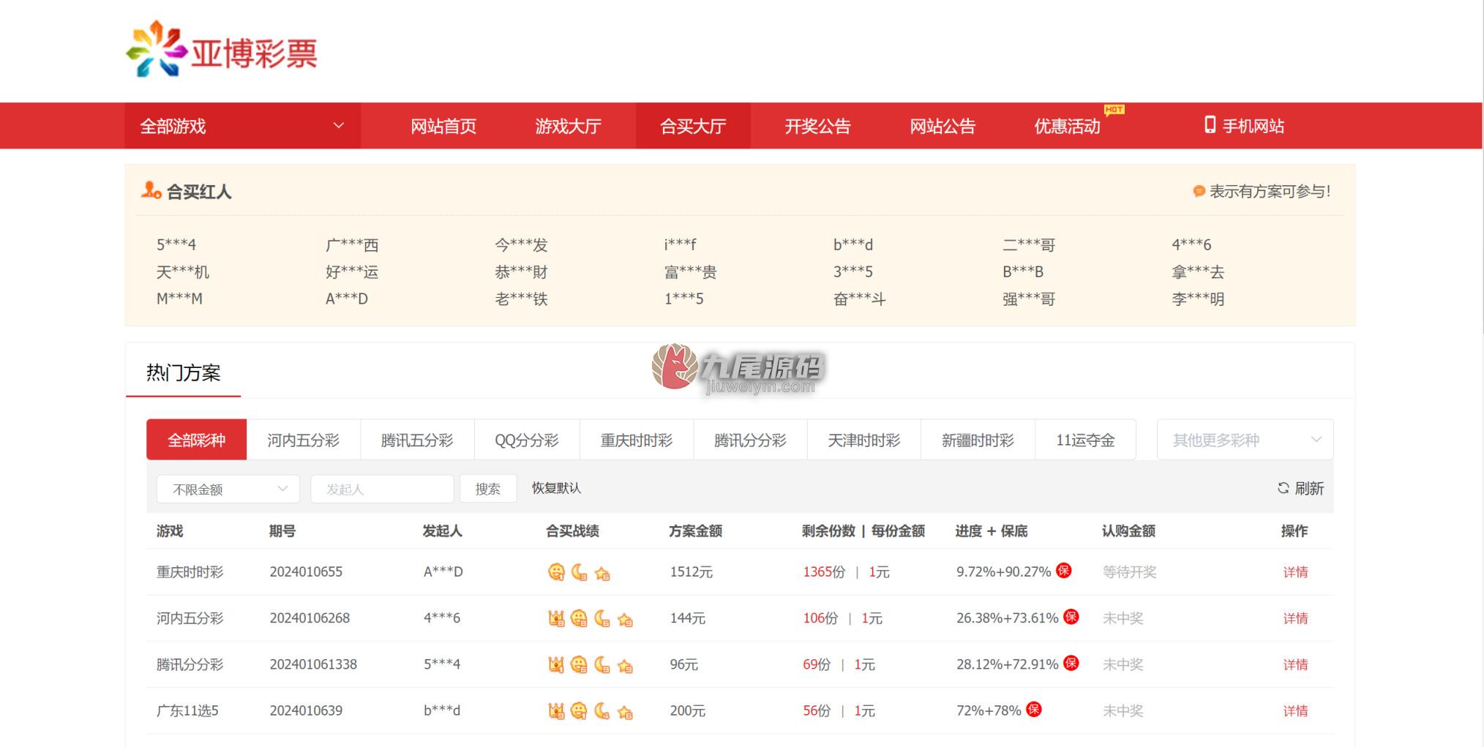
Task: Switch to the 新疆时时彩 tab
Action: pyautogui.click(x=978, y=440)
